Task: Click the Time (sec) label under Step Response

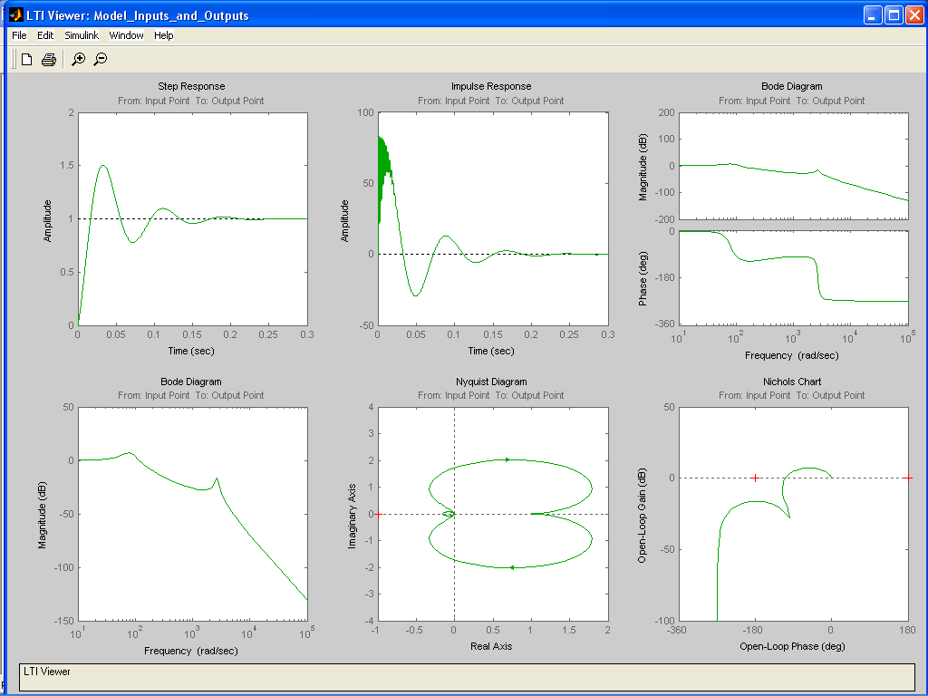Action: tap(191, 351)
